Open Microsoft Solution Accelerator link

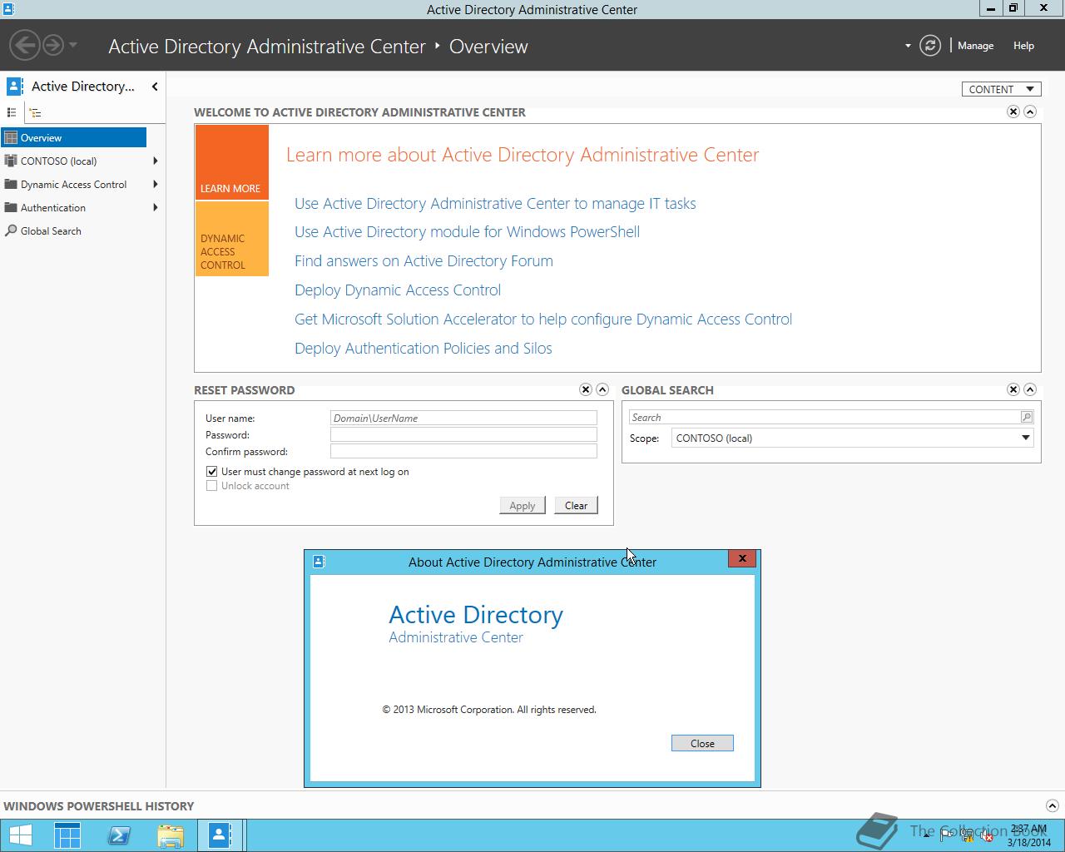tap(543, 319)
